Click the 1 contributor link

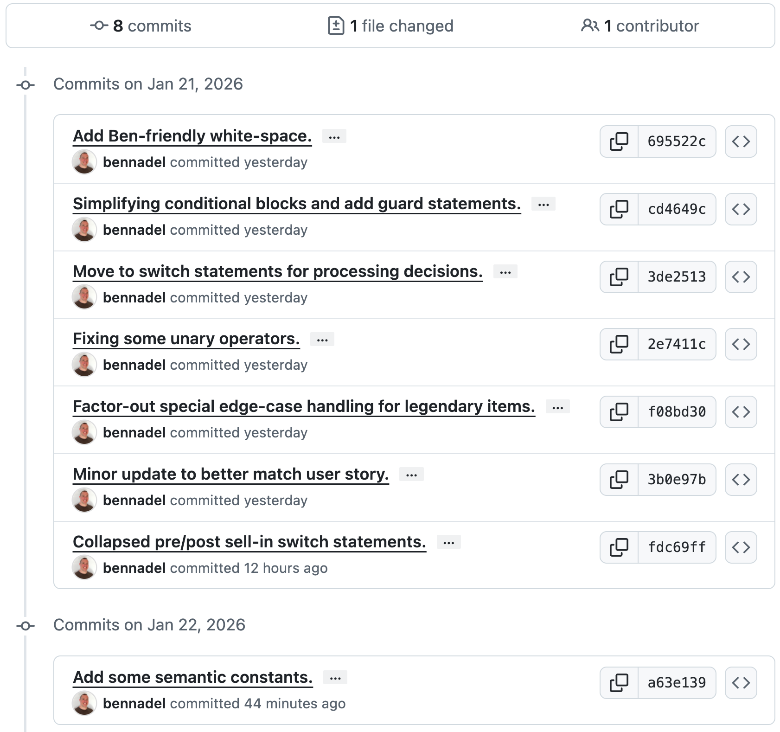tap(642, 26)
